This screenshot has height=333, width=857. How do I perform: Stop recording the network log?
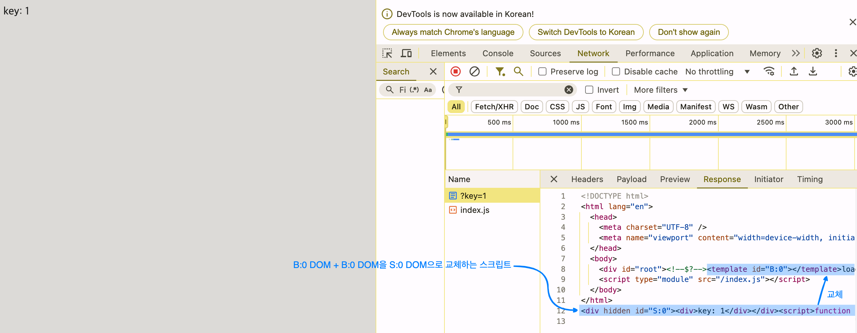(456, 71)
